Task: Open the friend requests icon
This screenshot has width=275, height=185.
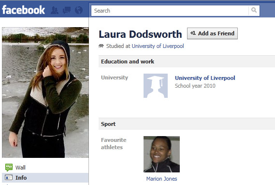Action: 55,10
